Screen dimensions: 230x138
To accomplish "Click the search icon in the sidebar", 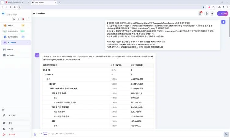I will (14, 19).
